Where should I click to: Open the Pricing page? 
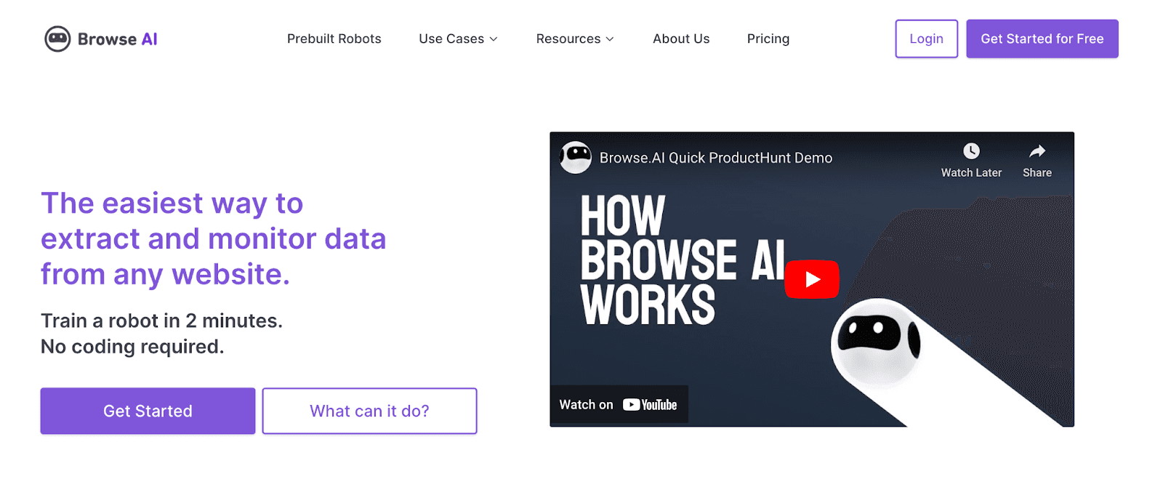tap(768, 39)
